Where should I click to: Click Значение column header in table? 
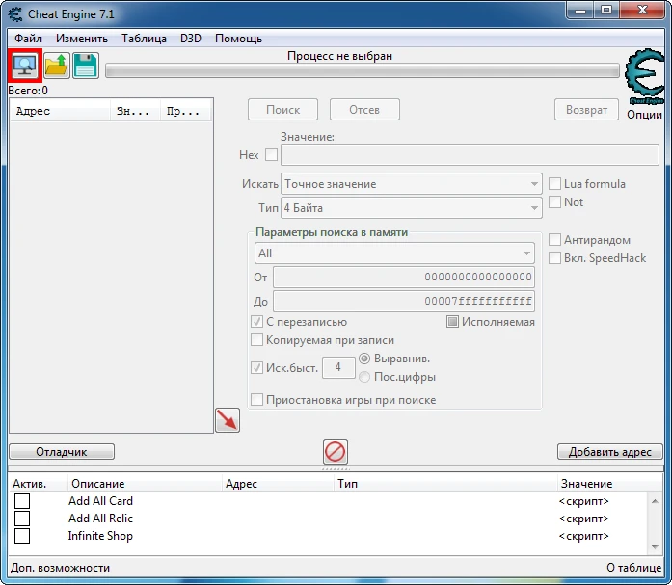pyautogui.click(x=610, y=484)
